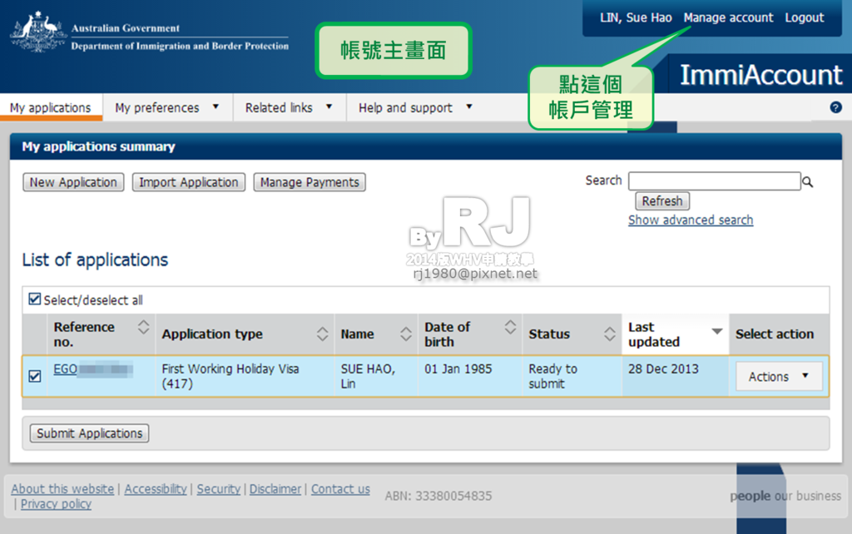
Task: Click Show advanced search link
Action: [x=691, y=220]
